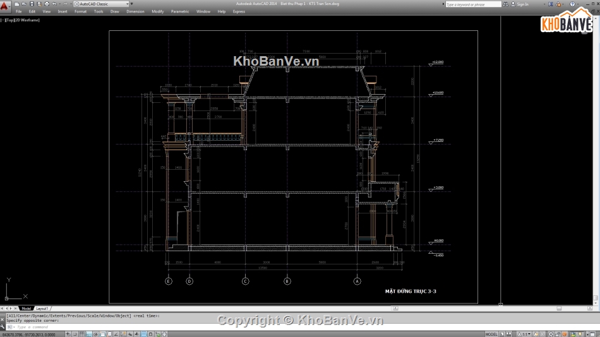600x337 pixels.
Task: Click the command line customize wrench icon
Action: coord(3,326)
